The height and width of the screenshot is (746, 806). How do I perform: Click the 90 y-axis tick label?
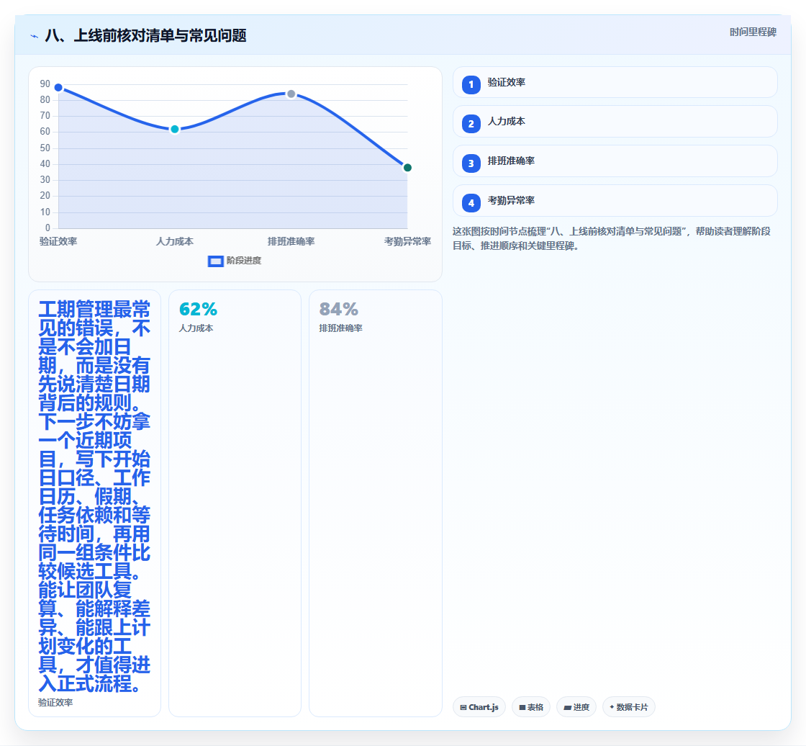pyautogui.click(x=45, y=84)
